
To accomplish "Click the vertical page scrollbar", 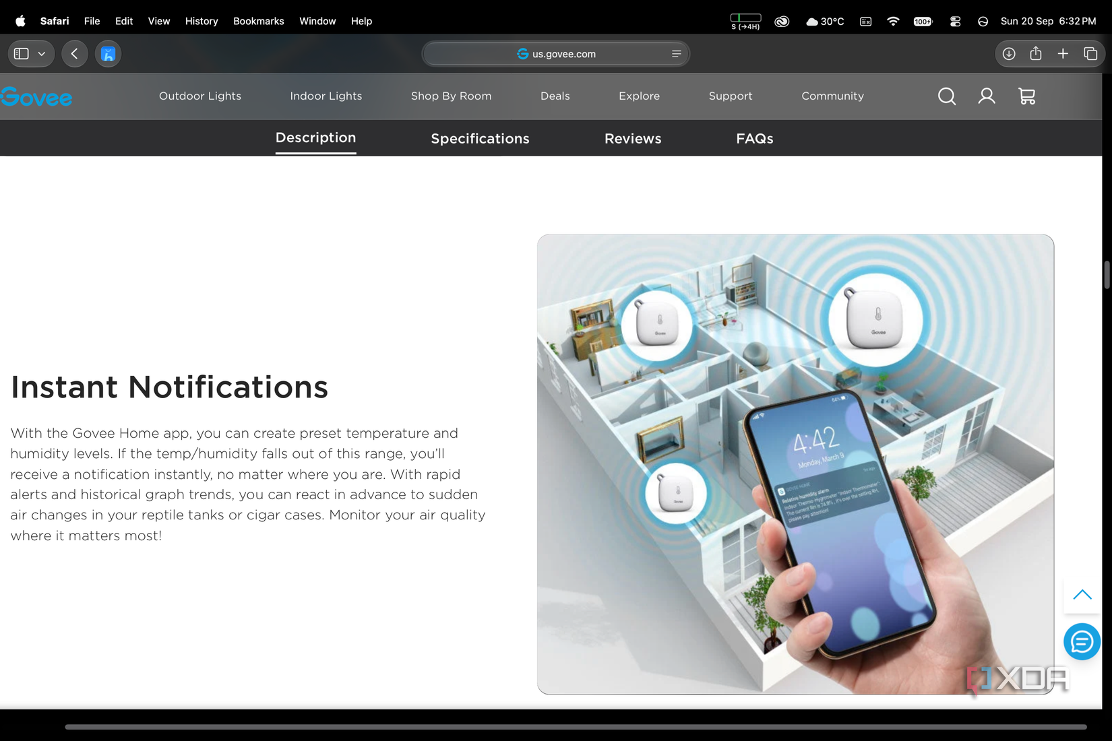I will (x=1107, y=275).
